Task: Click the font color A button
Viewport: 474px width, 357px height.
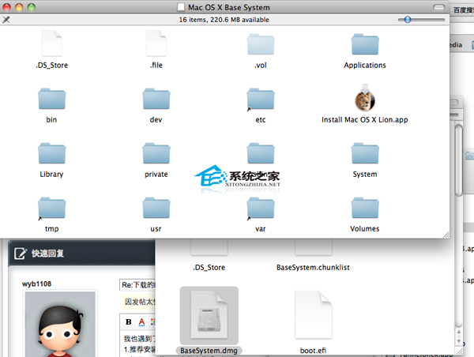Action: pos(141,322)
